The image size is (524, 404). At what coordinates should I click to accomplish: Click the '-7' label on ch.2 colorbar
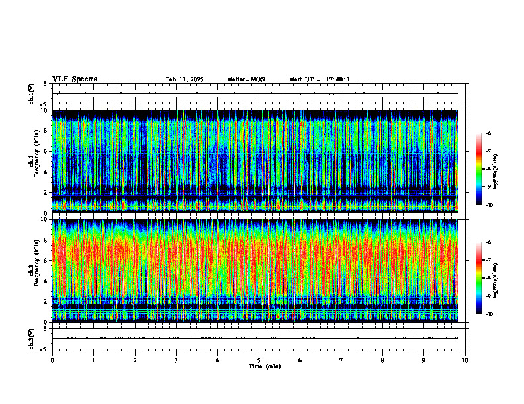(x=488, y=260)
